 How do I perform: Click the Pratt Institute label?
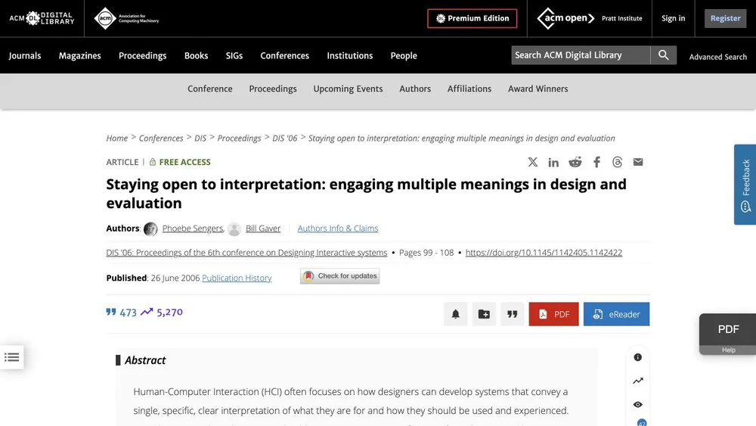(x=621, y=18)
